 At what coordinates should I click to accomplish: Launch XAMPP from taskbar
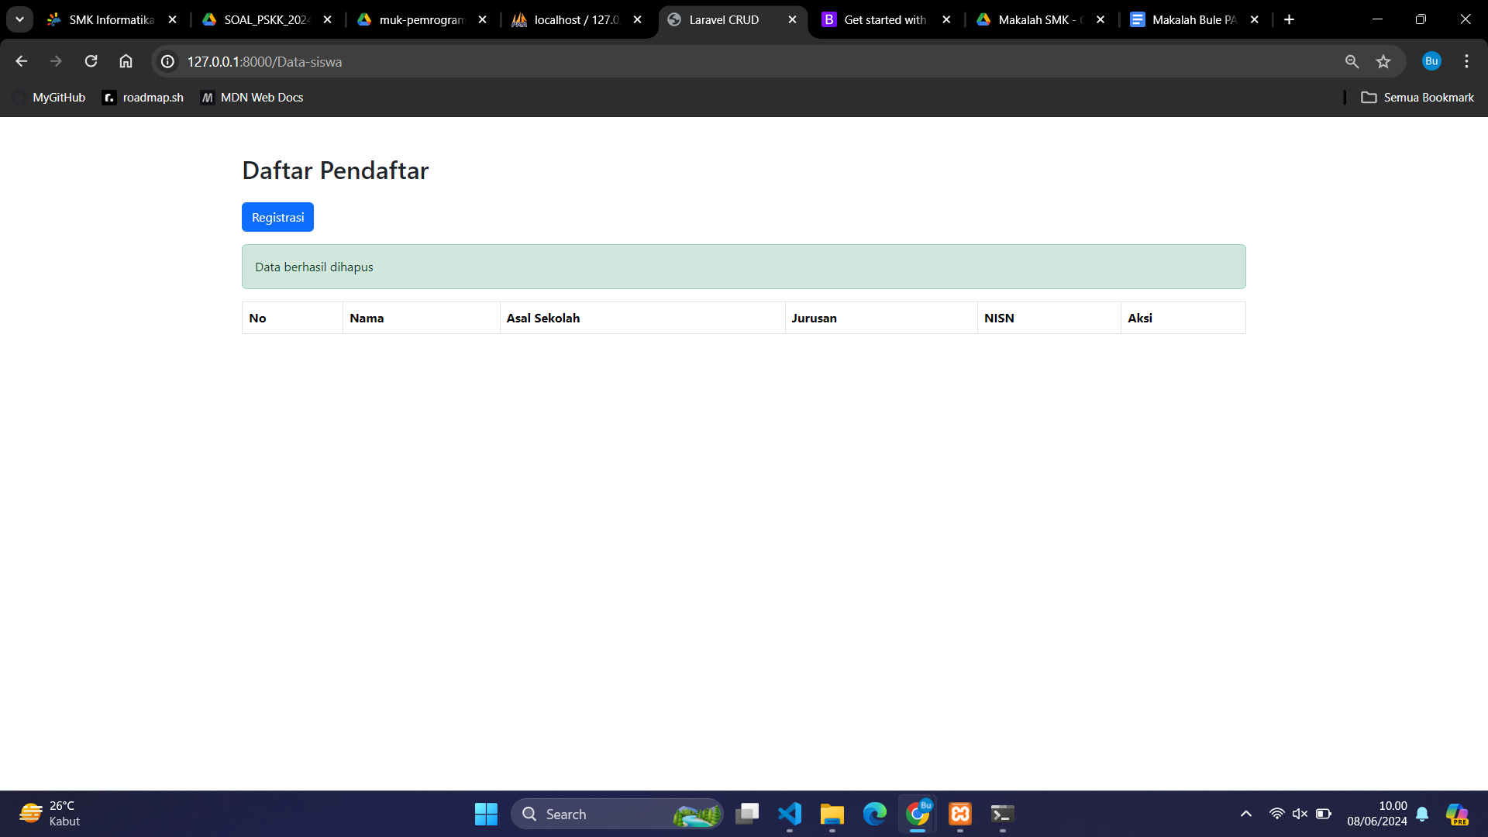coord(959,814)
